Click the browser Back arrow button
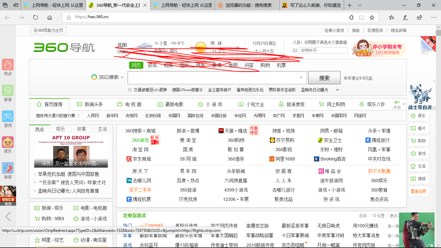 point(7,17)
